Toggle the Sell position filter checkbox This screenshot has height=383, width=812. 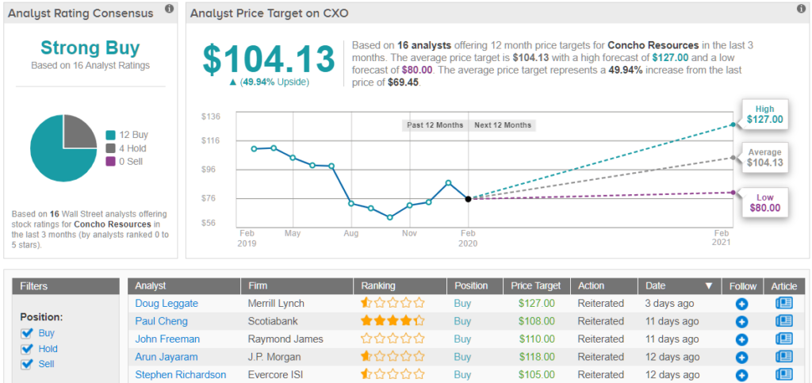[28, 364]
